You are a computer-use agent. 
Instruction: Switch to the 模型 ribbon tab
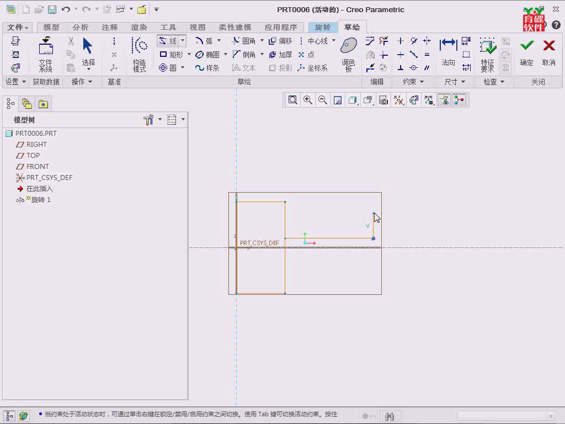pos(51,28)
